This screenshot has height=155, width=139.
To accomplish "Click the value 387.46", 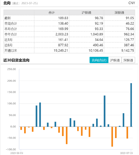I will pos(129,45).
